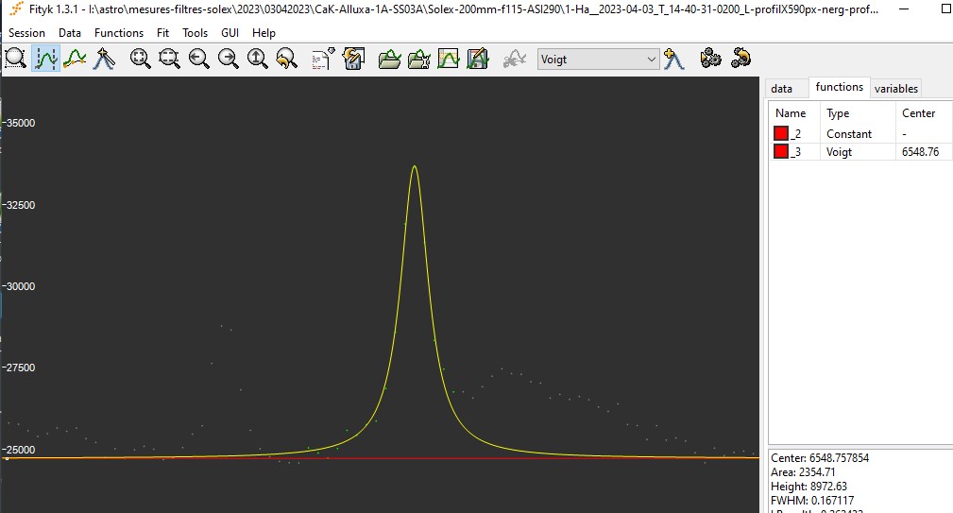The width and height of the screenshot is (953, 513).
Task: Open load file with custom options icon
Action: (418, 59)
